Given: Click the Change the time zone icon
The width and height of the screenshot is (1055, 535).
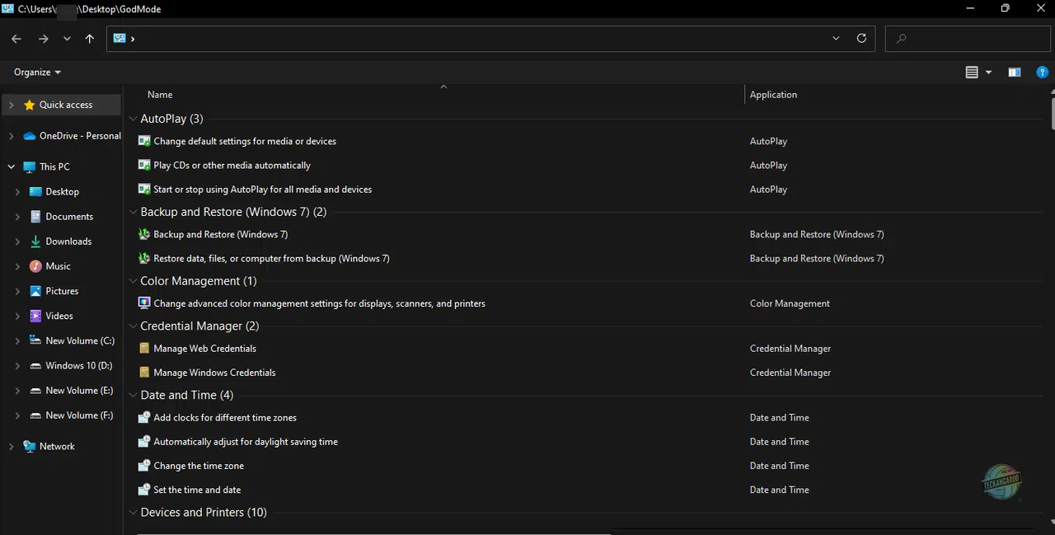Looking at the screenshot, I should coord(144,466).
